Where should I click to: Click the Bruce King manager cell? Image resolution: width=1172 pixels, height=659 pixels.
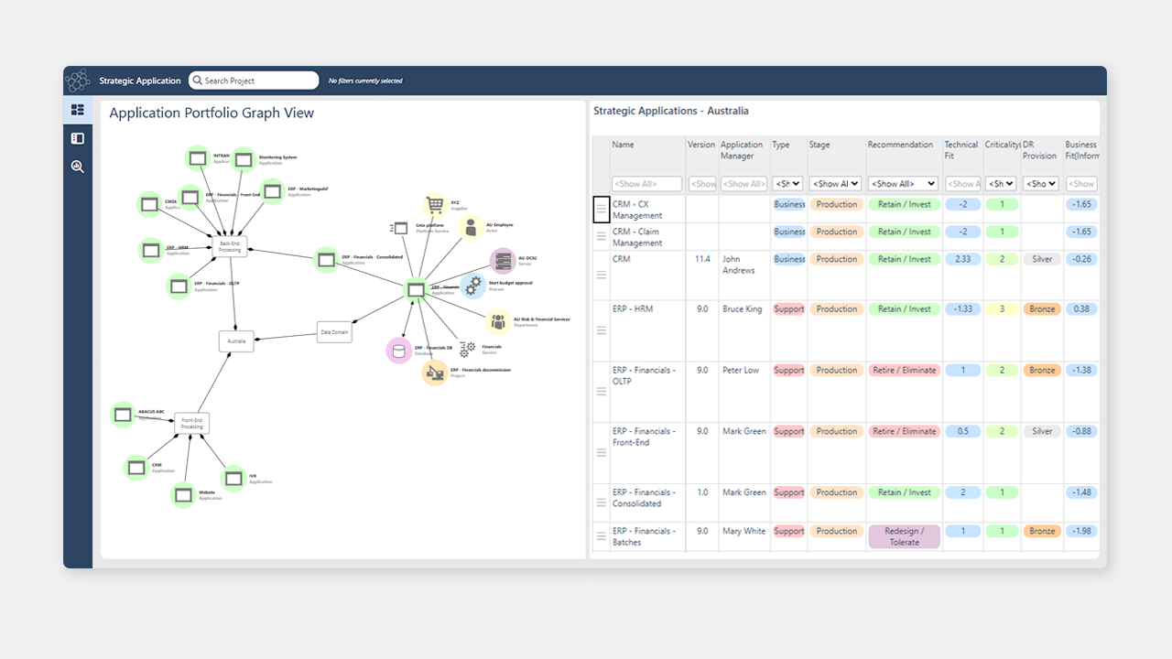click(742, 309)
